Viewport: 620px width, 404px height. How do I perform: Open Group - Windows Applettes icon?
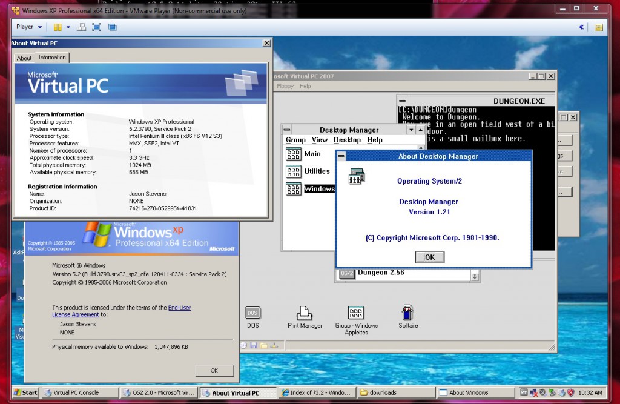point(355,314)
